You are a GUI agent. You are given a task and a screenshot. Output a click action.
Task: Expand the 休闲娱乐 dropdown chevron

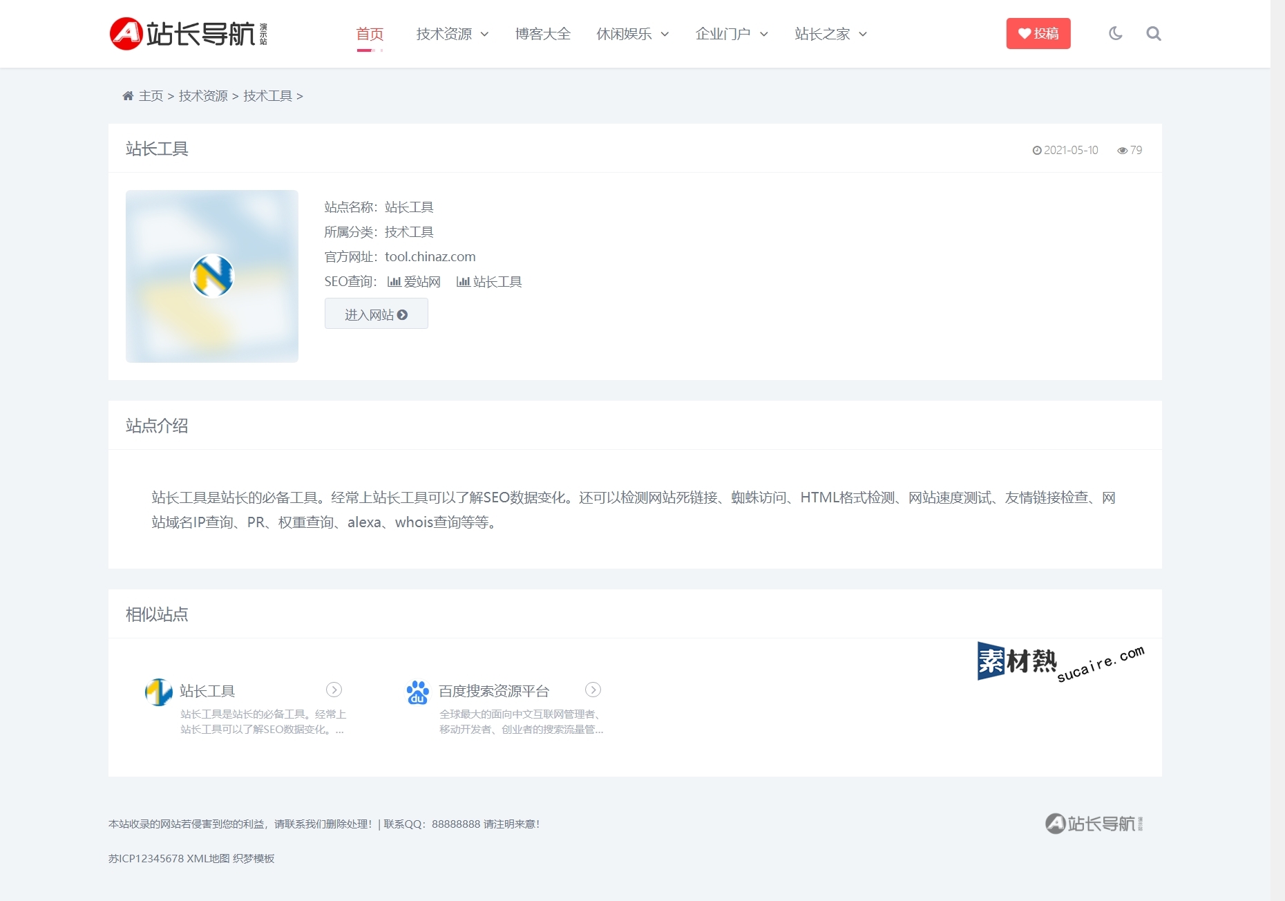665,34
